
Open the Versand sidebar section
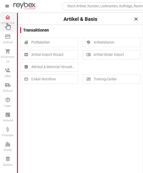click(x=8, y=115)
